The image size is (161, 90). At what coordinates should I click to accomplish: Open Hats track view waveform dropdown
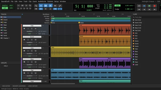click(x=30, y=53)
